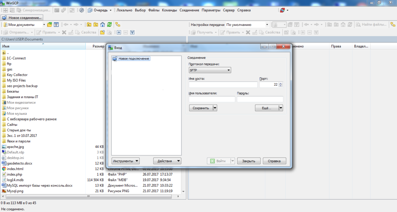Image resolution: width=397 pixels, height=212 pixels.
Task: Click the Queue icon in the toolbar
Action: click(90, 10)
